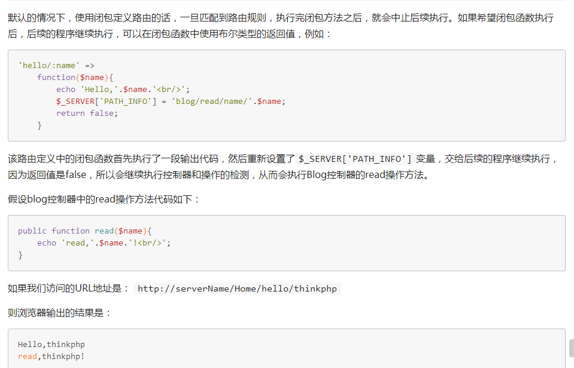This screenshot has height=368, width=574.
Task: Click the read,thinkphp! output line
Action: 51,357
